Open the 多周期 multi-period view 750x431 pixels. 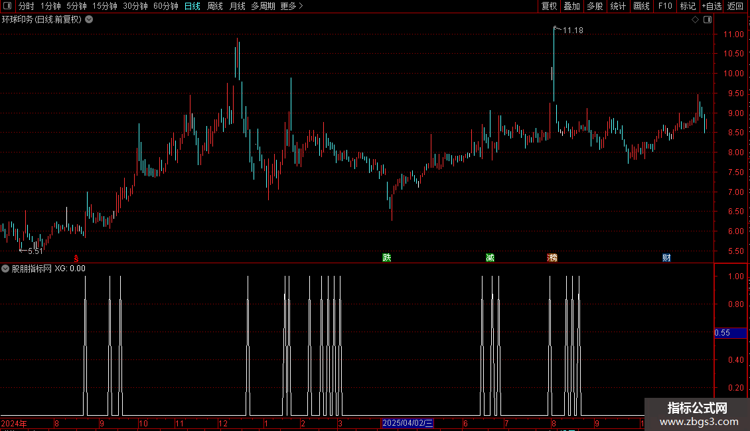click(x=263, y=6)
